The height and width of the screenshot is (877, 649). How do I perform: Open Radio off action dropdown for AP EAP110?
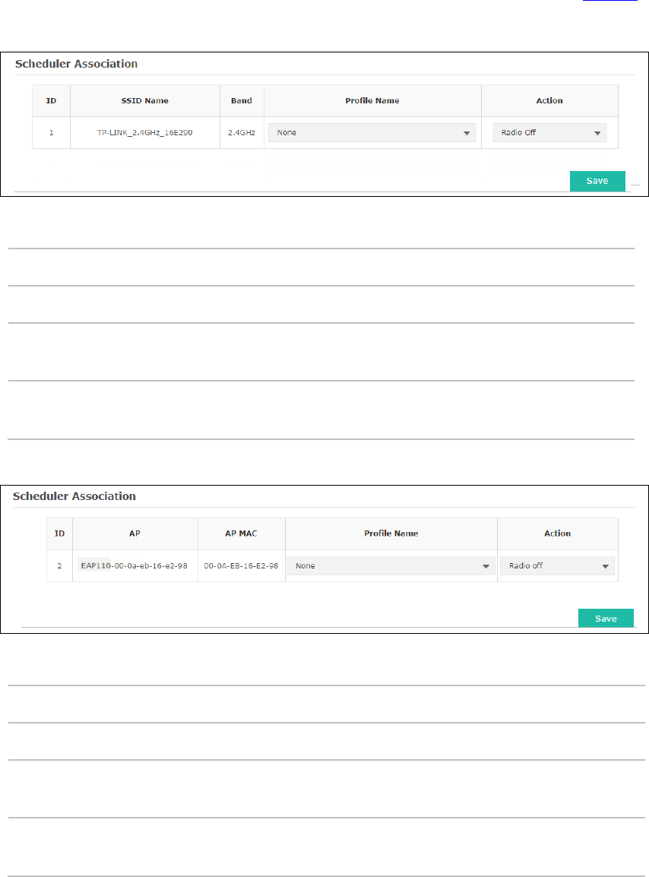coord(557,566)
